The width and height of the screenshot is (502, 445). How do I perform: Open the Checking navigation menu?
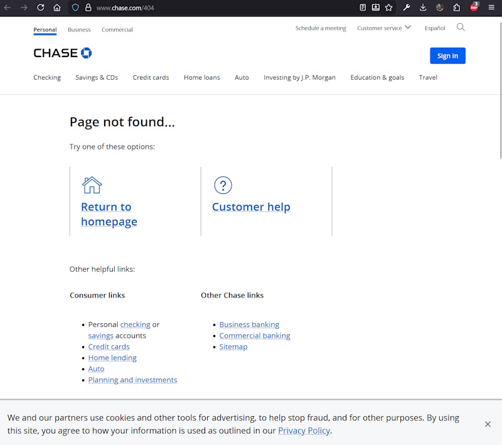(47, 78)
